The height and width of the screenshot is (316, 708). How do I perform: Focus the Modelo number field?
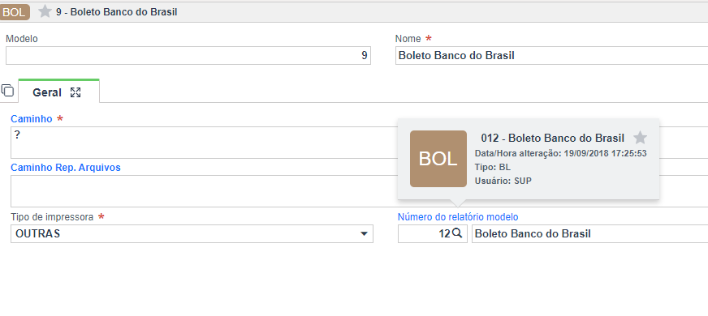click(x=188, y=56)
